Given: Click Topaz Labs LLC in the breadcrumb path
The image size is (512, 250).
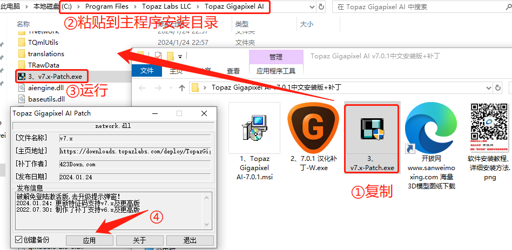Looking at the screenshot, I should pos(166,6).
